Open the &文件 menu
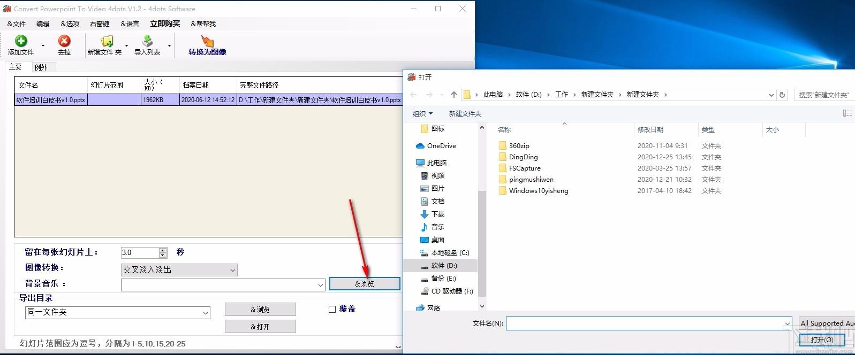Viewport: 855px width, 355px height. tap(17, 24)
